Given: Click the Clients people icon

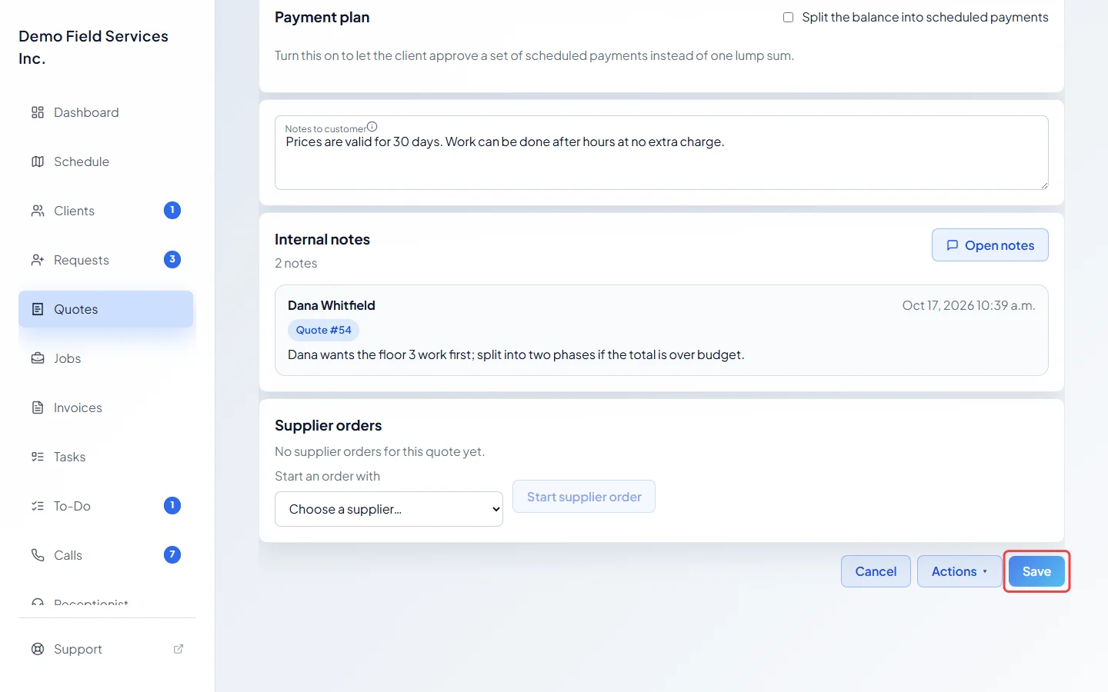Looking at the screenshot, I should (38, 211).
